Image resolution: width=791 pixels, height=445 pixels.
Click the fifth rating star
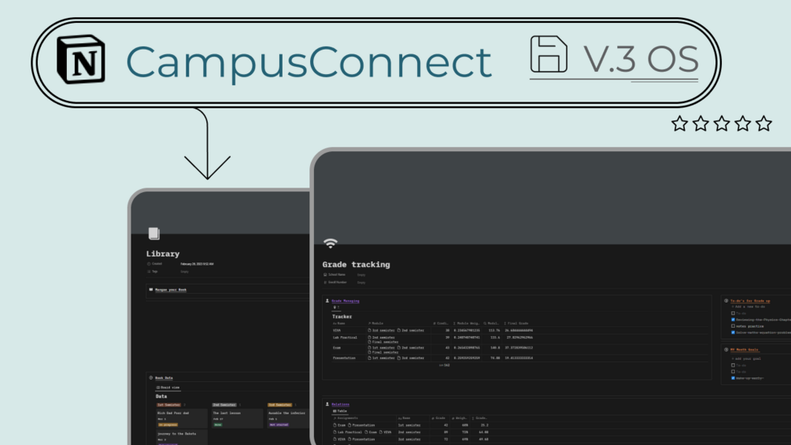click(763, 124)
